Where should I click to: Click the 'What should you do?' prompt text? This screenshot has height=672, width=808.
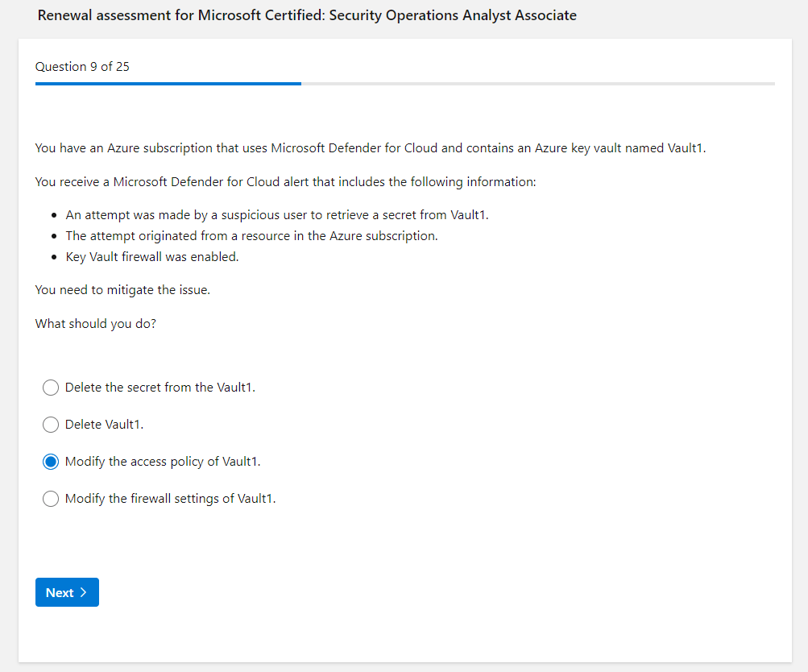(x=96, y=324)
